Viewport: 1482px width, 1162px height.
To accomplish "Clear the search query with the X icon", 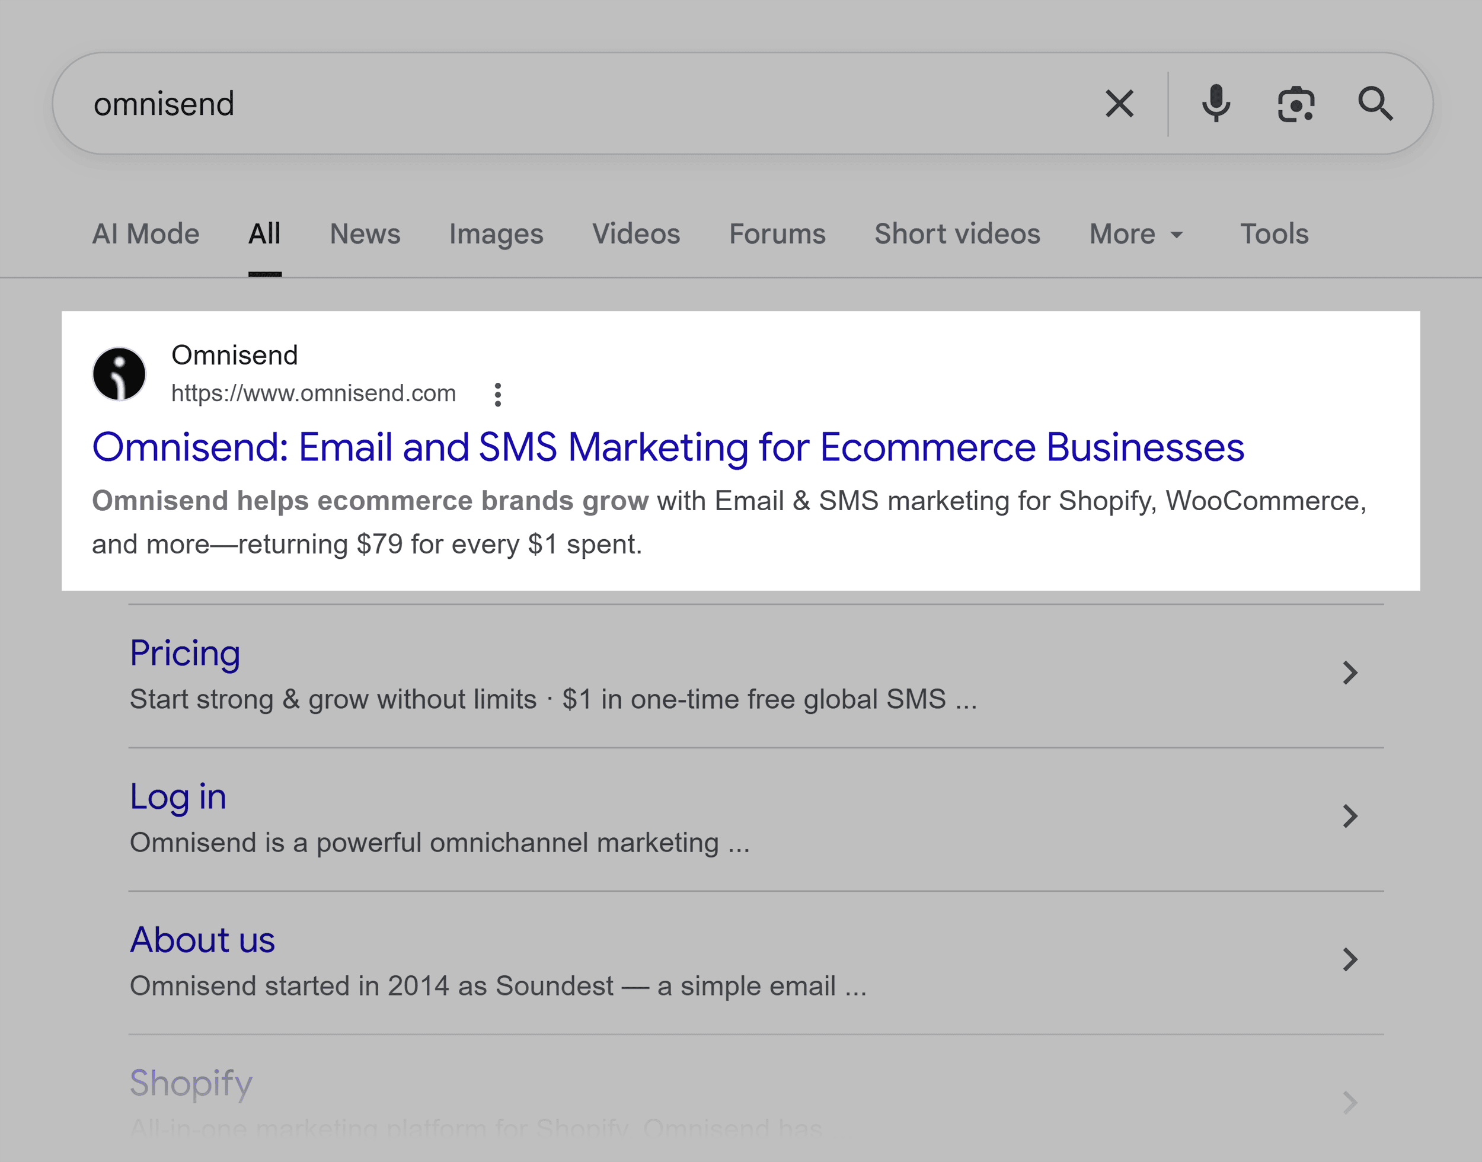I will tap(1118, 104).
